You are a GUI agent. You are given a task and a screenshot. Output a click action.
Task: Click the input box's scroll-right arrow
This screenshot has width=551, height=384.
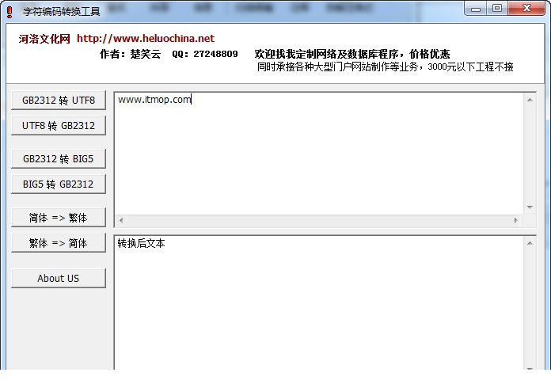click(x=516, y=221)
